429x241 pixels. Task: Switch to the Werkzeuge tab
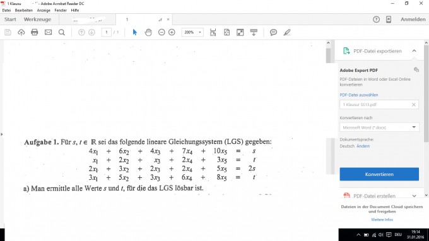[x=37, y=20]
